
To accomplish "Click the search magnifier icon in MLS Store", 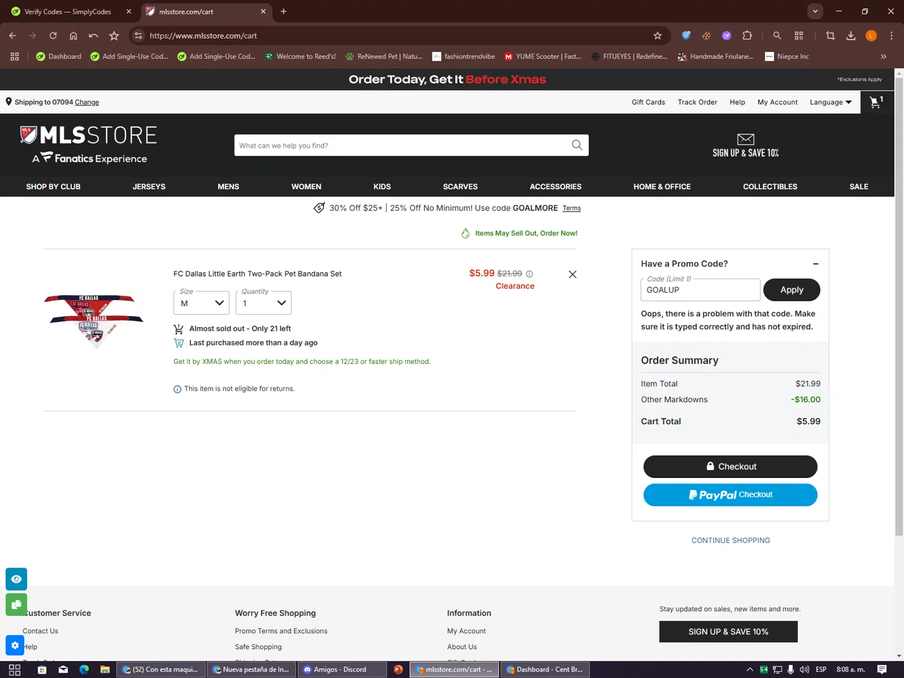I will [x=577, y=145].
